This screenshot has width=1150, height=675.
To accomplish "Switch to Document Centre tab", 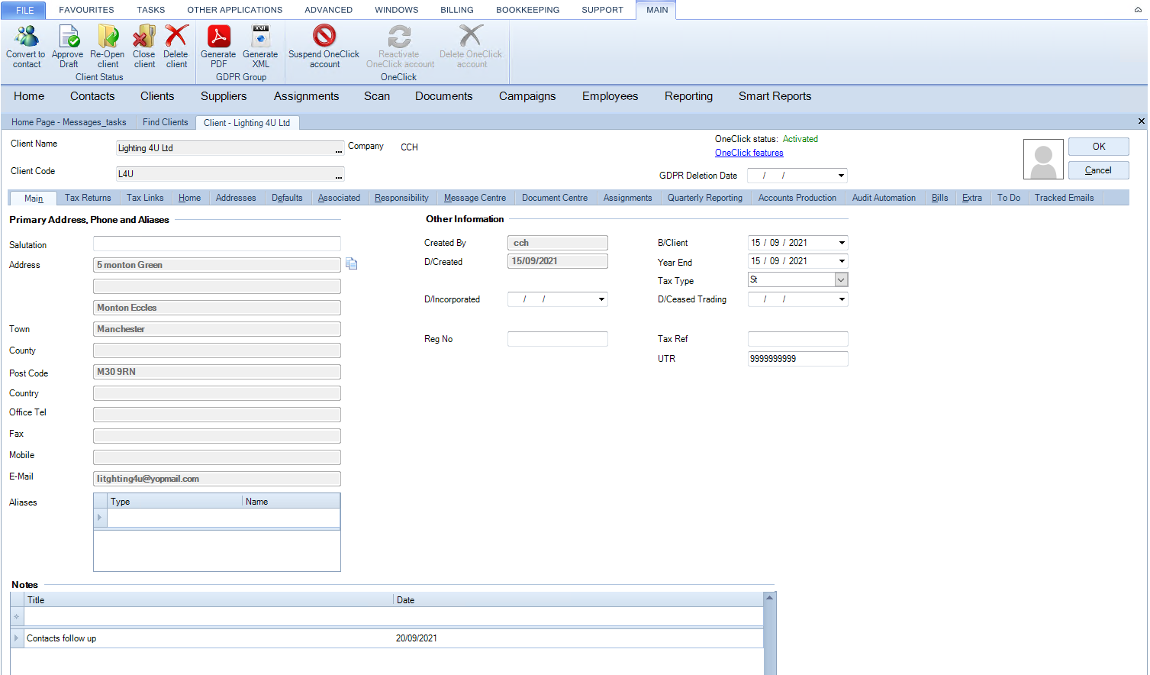I will [x=555, y=198].
